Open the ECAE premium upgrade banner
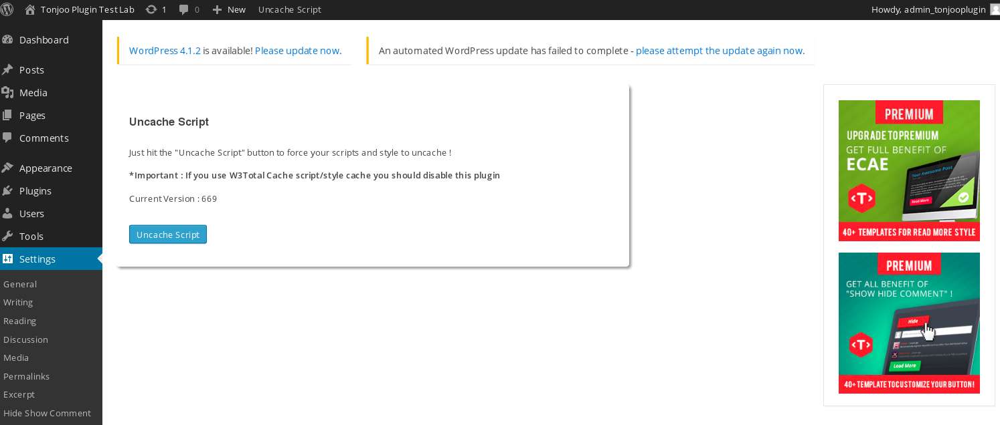The image size is (1000, 425). point(909,170)
